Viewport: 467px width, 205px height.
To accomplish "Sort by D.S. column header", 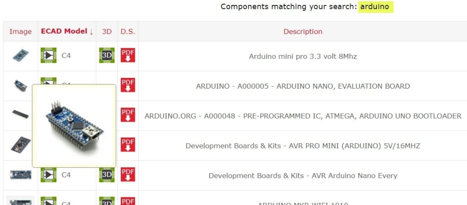I will pyautogui.click(x=128, y=31).
